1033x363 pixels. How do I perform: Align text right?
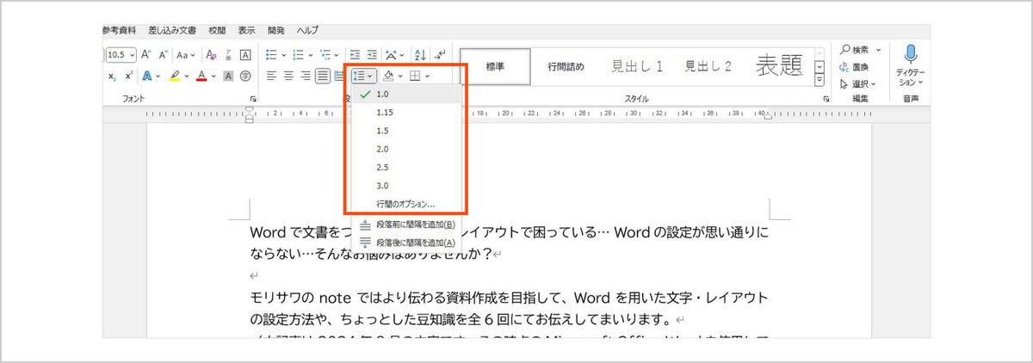coord(305,76)
